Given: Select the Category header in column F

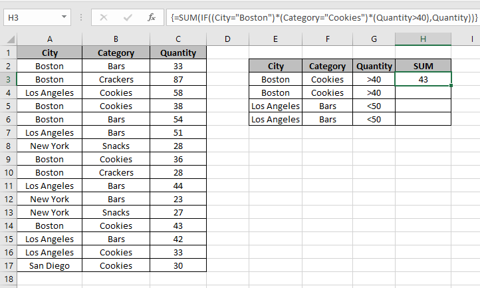Looking at the screenshot, I should pos(328,66).
